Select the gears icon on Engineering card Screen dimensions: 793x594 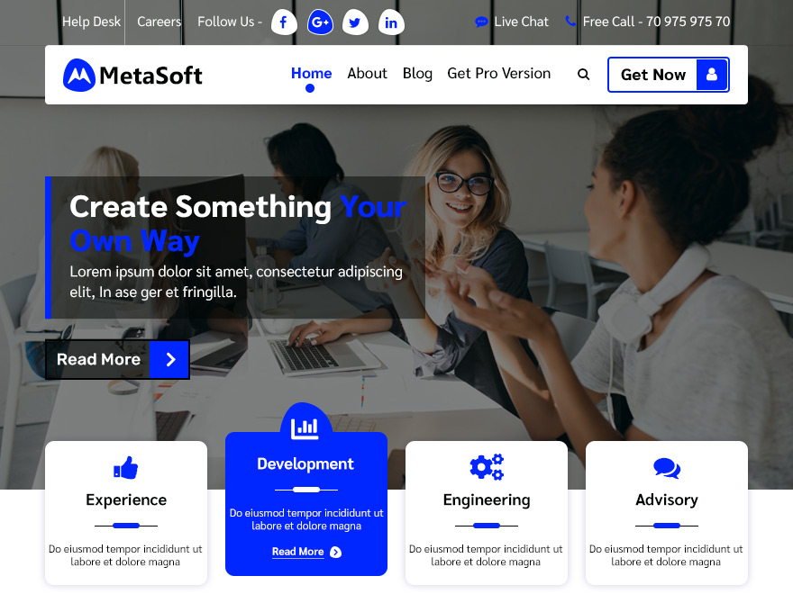(486, 466)
